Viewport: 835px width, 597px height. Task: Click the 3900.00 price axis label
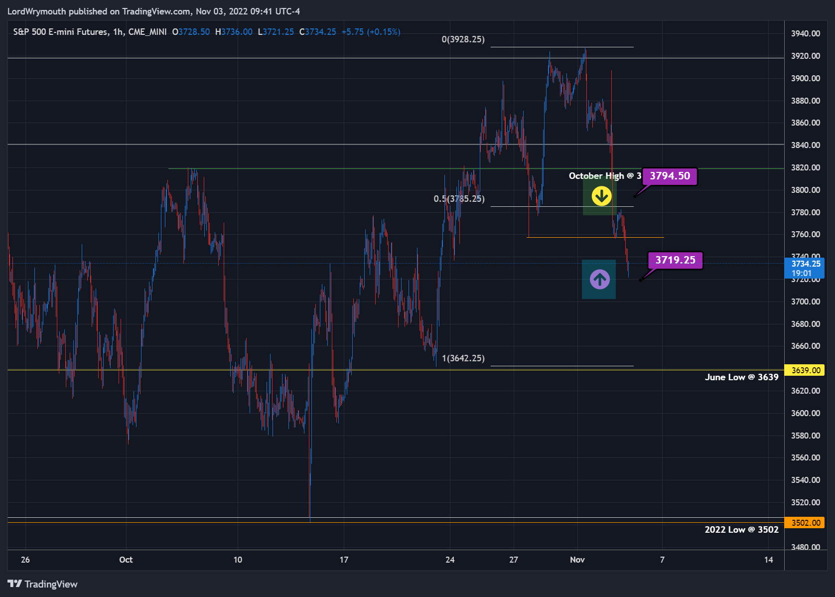(806, 78)
